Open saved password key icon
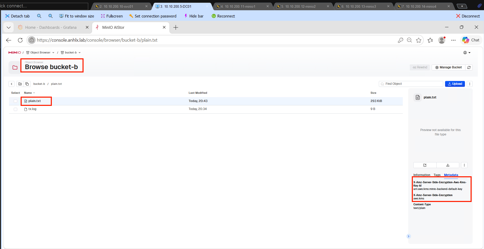484x249 pixels. pos(400,40)
